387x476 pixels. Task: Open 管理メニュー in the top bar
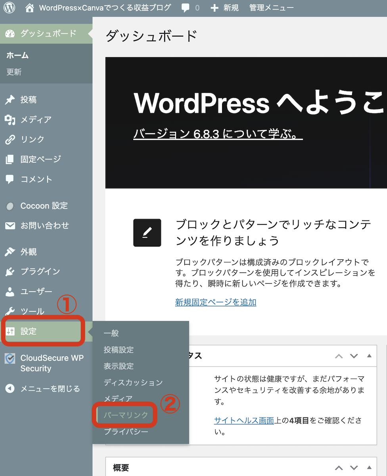271,7
